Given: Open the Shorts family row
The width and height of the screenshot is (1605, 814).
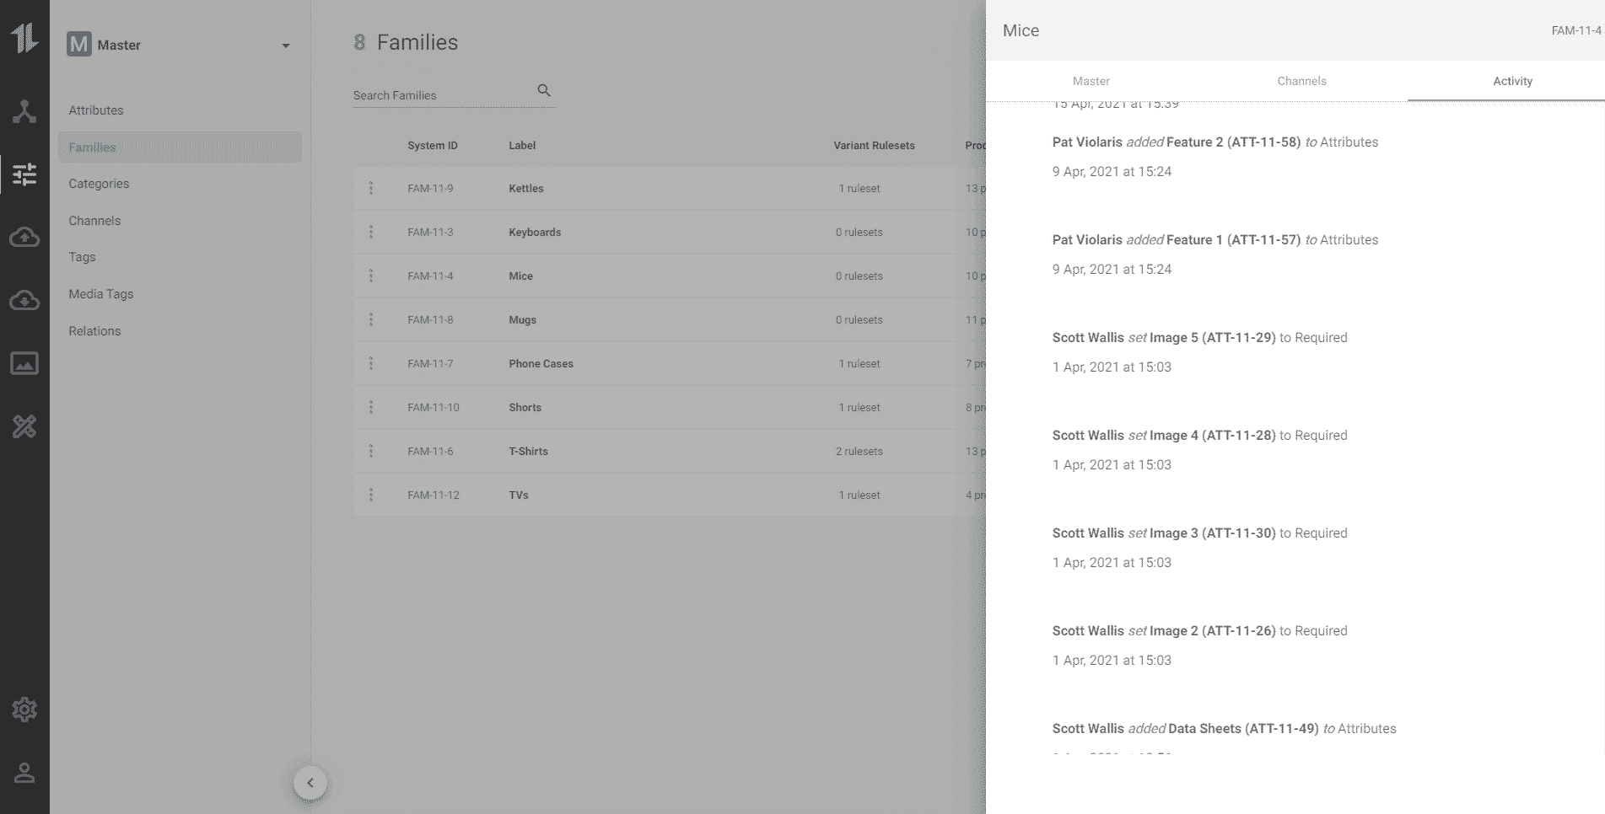Looking at the screenshot, I should 670,407.
